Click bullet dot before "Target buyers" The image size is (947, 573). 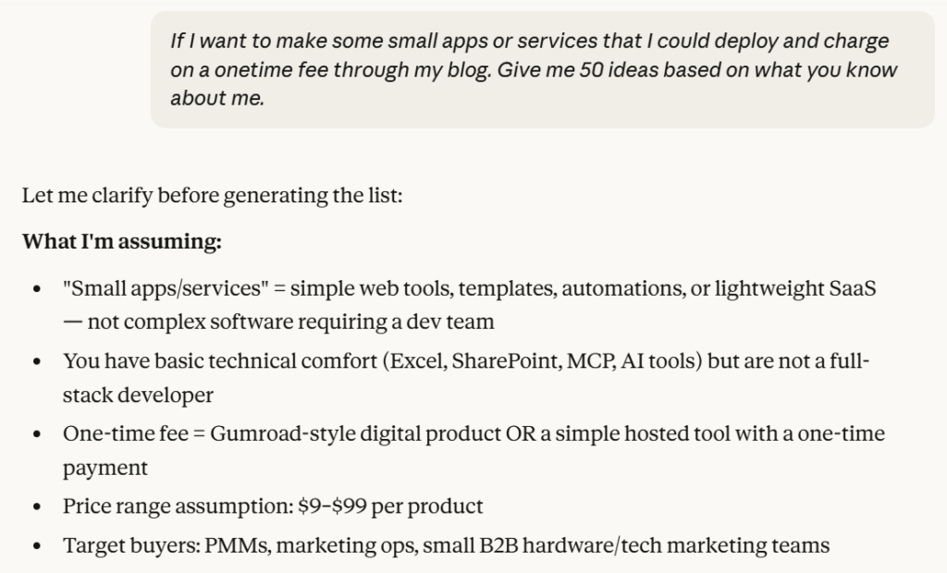[x=36, y=546]
